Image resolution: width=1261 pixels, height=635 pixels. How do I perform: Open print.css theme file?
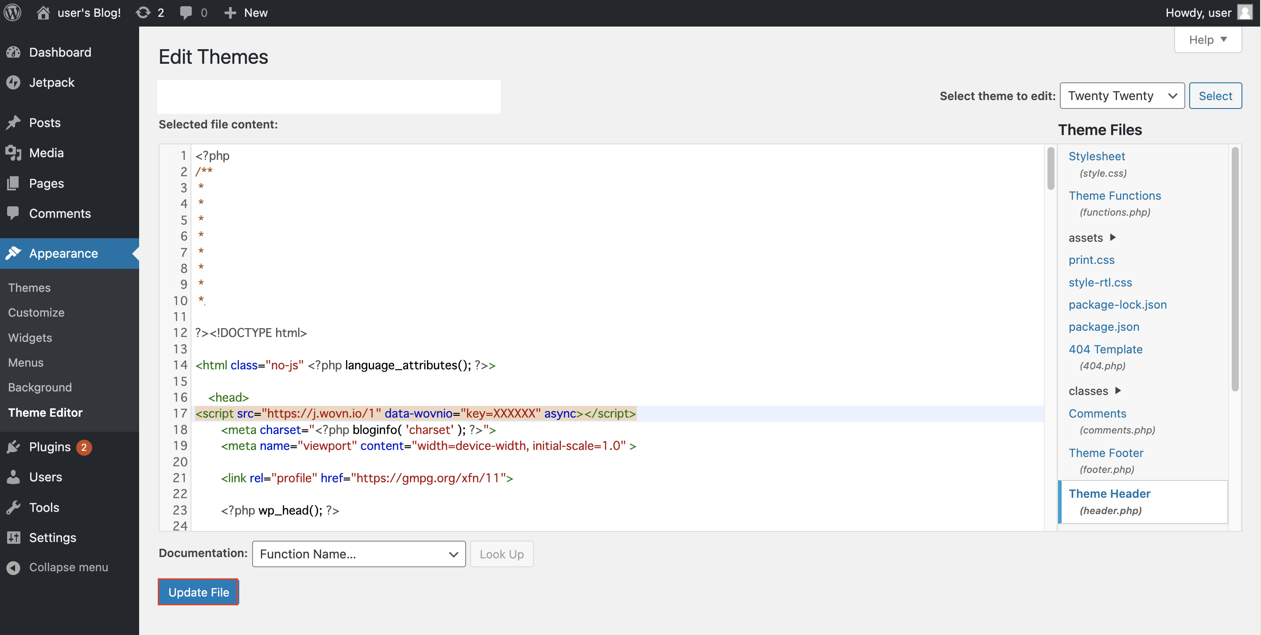point(1092,260)
